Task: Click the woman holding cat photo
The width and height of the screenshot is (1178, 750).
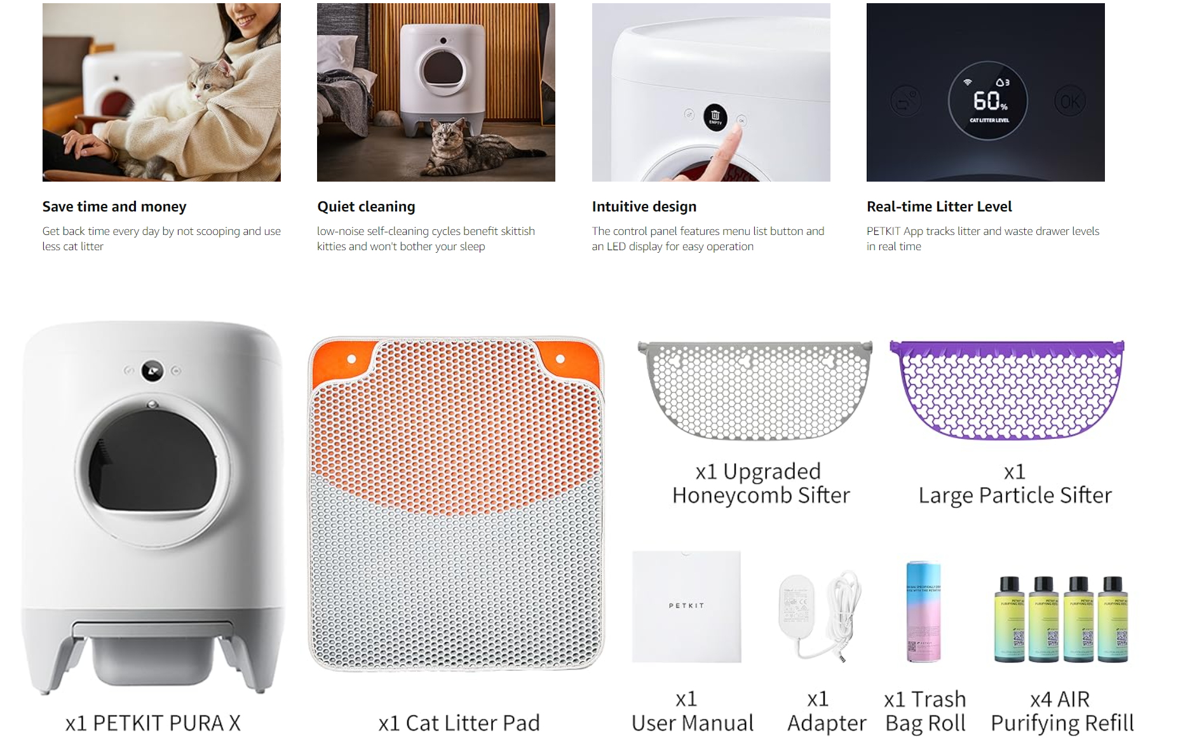Action: (x=161, y=92)
